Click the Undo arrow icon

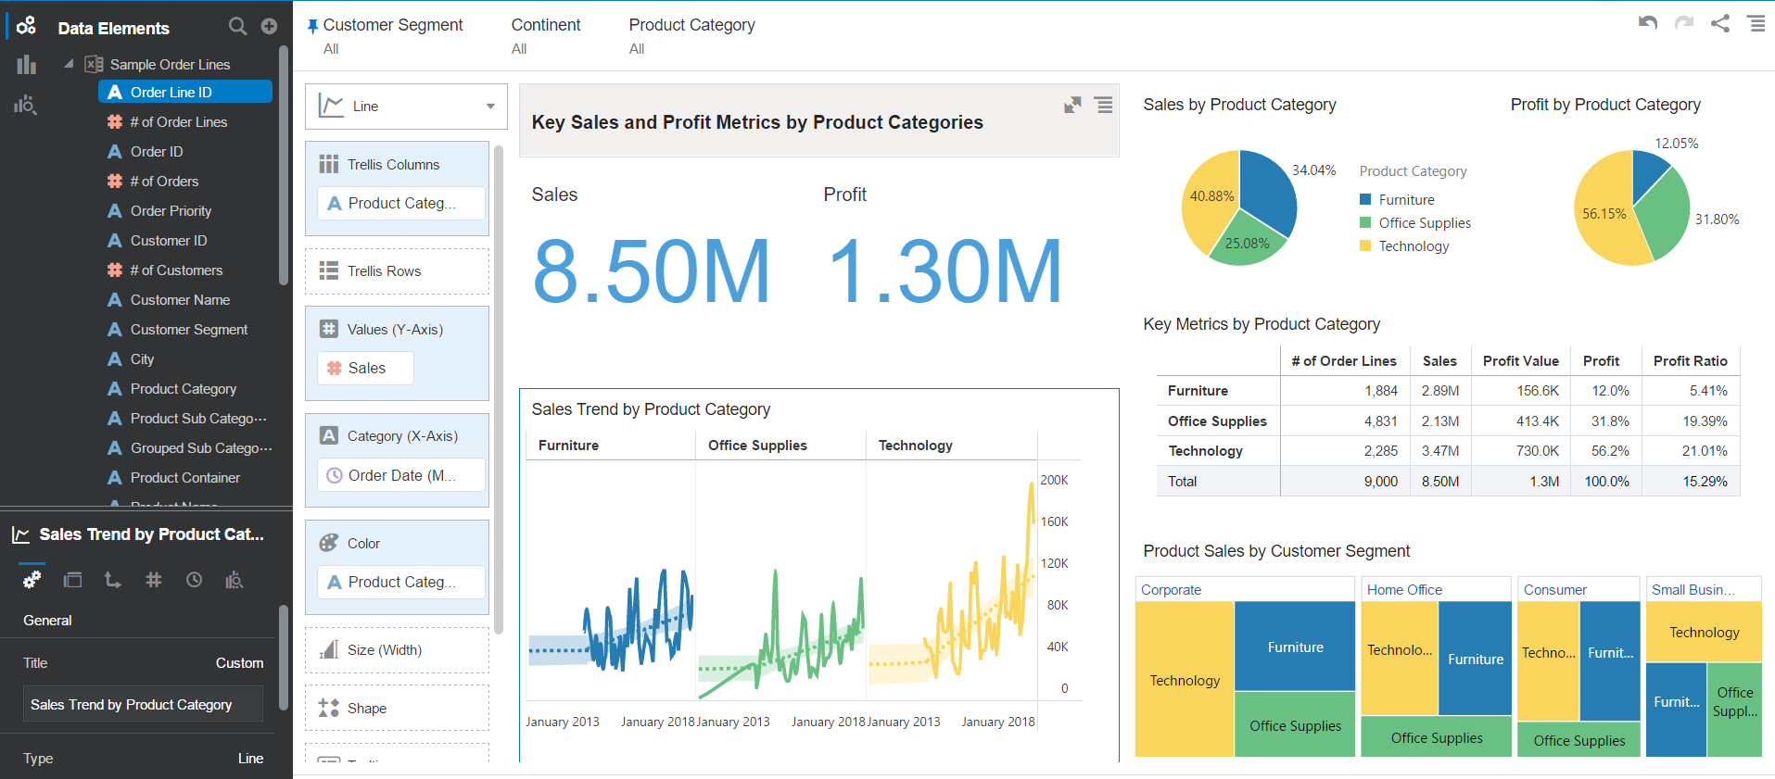1647,23
